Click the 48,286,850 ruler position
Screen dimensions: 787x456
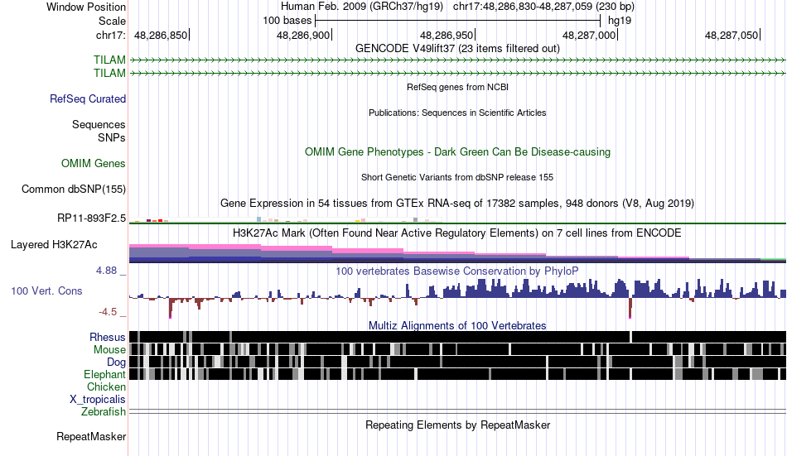click(x=161, y=35)
